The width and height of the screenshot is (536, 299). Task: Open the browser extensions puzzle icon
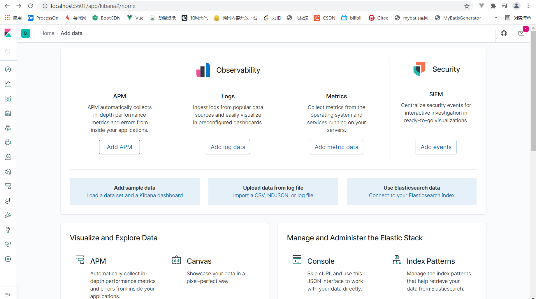pos(493,6)
